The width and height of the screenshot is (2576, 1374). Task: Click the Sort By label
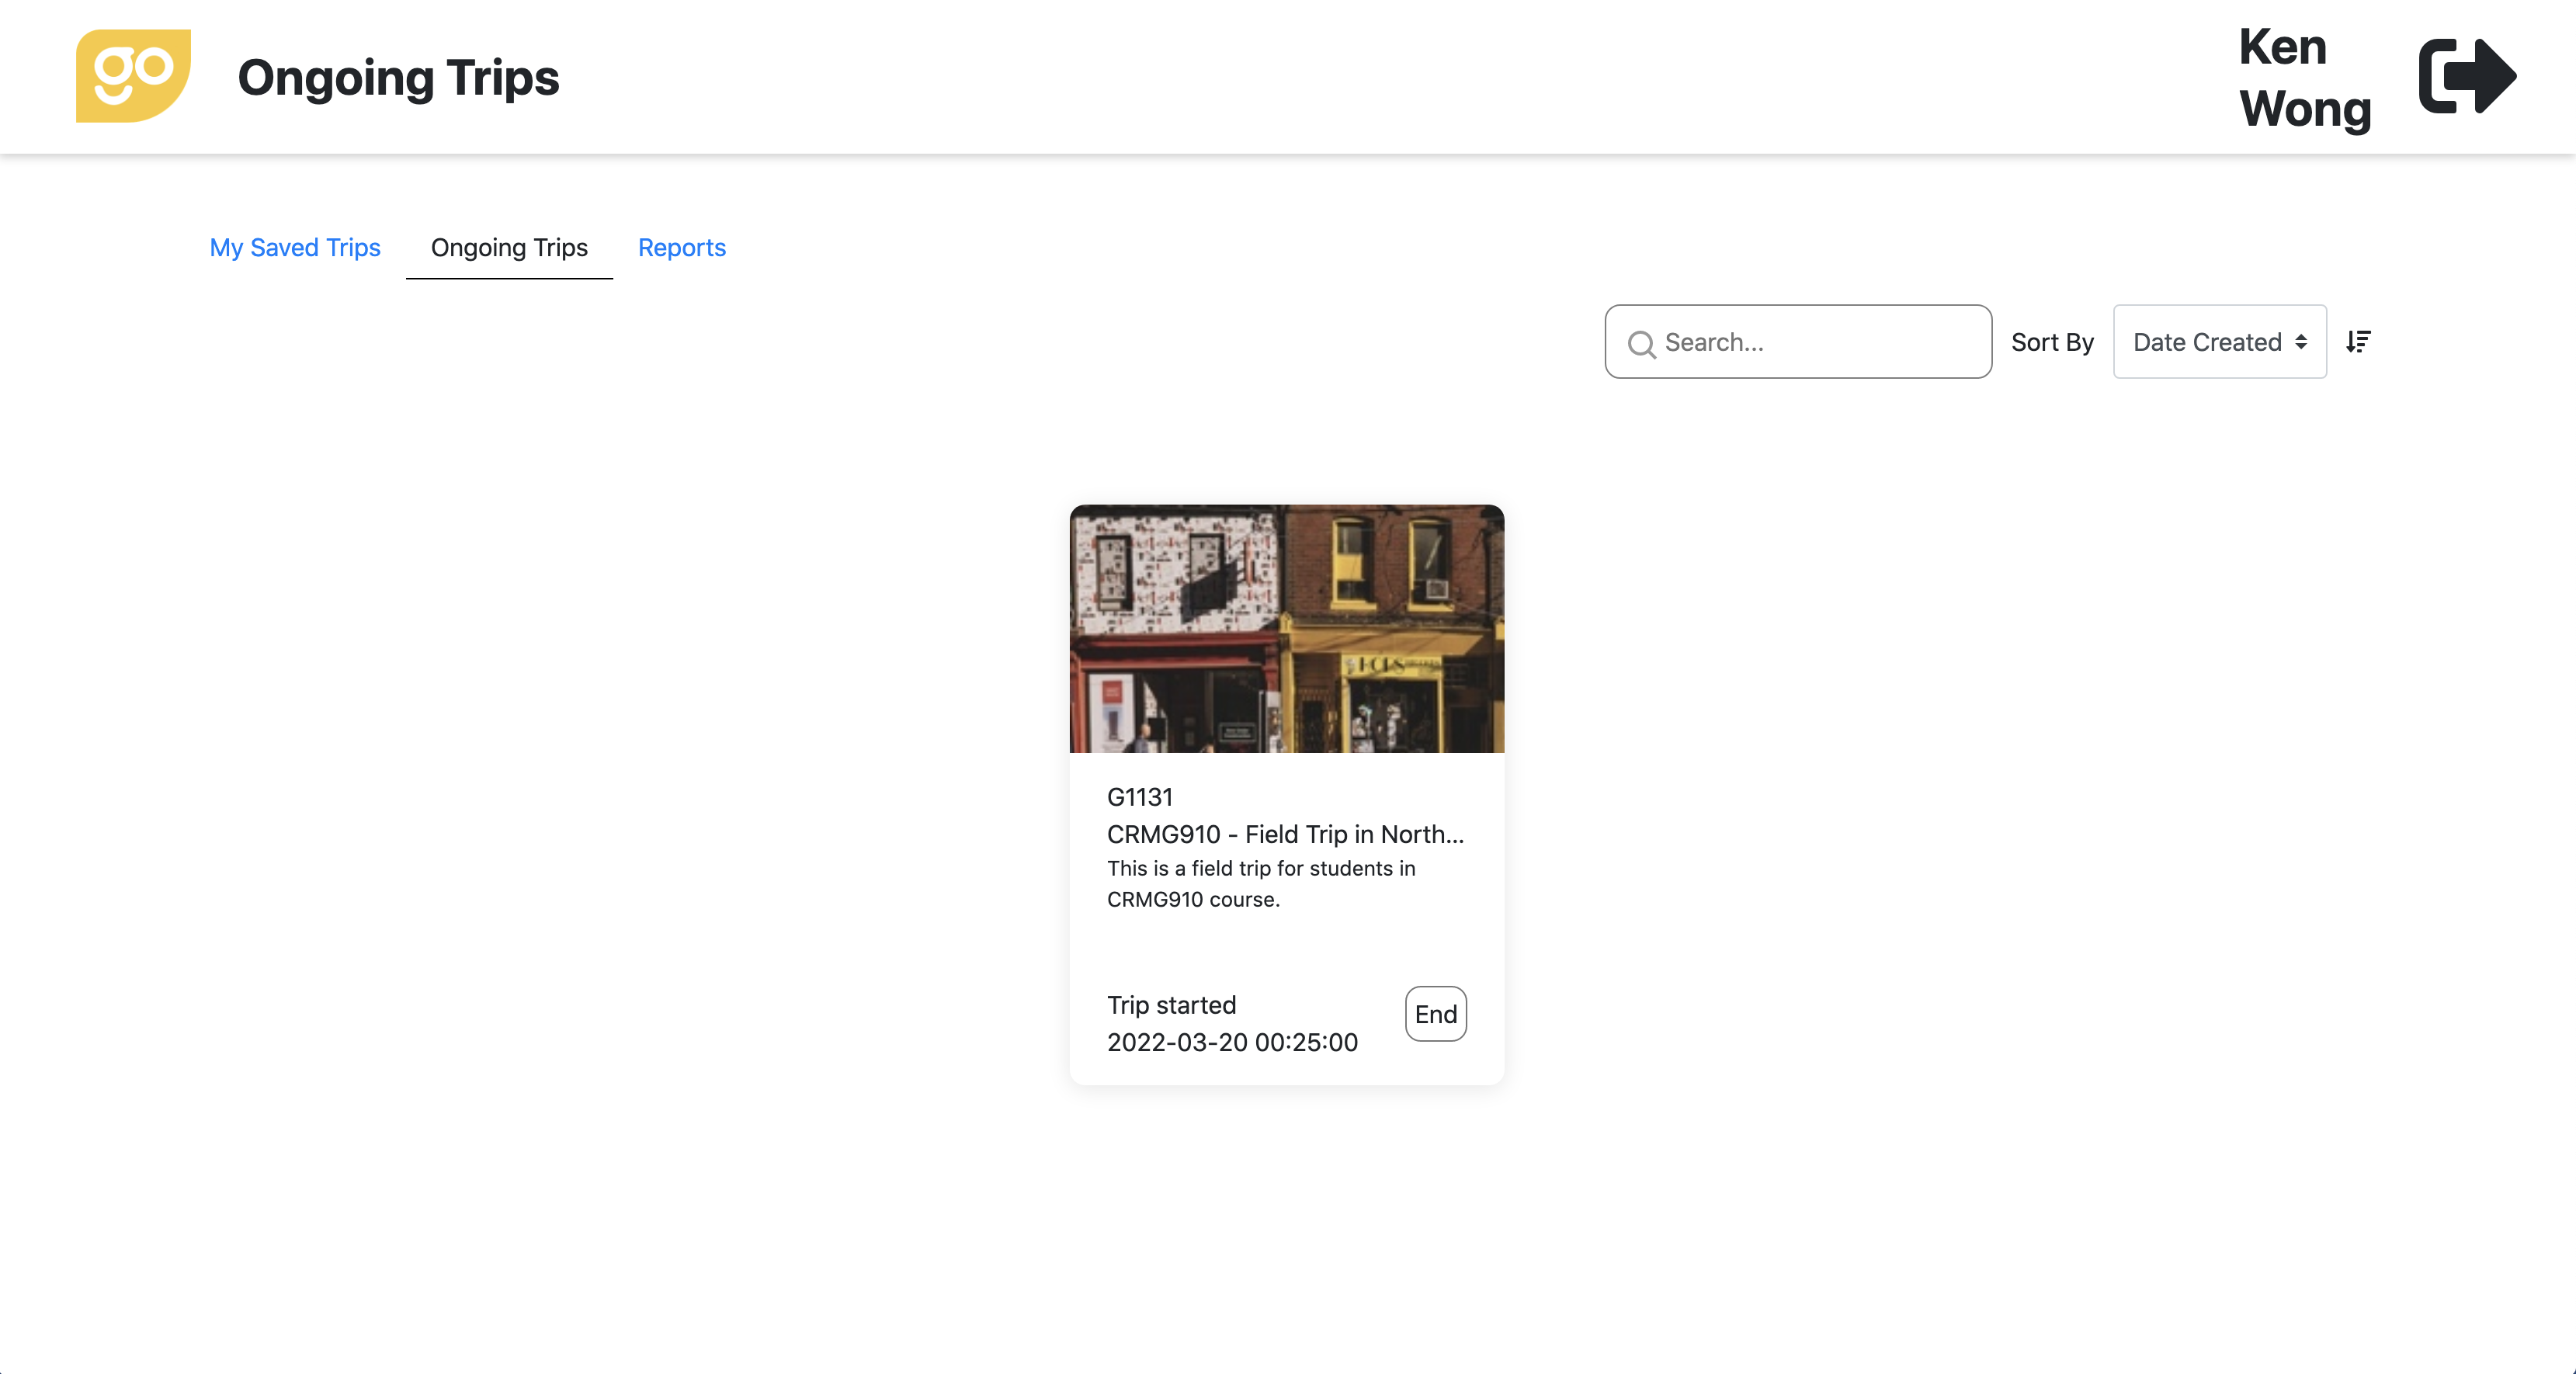pos(2052,342)
